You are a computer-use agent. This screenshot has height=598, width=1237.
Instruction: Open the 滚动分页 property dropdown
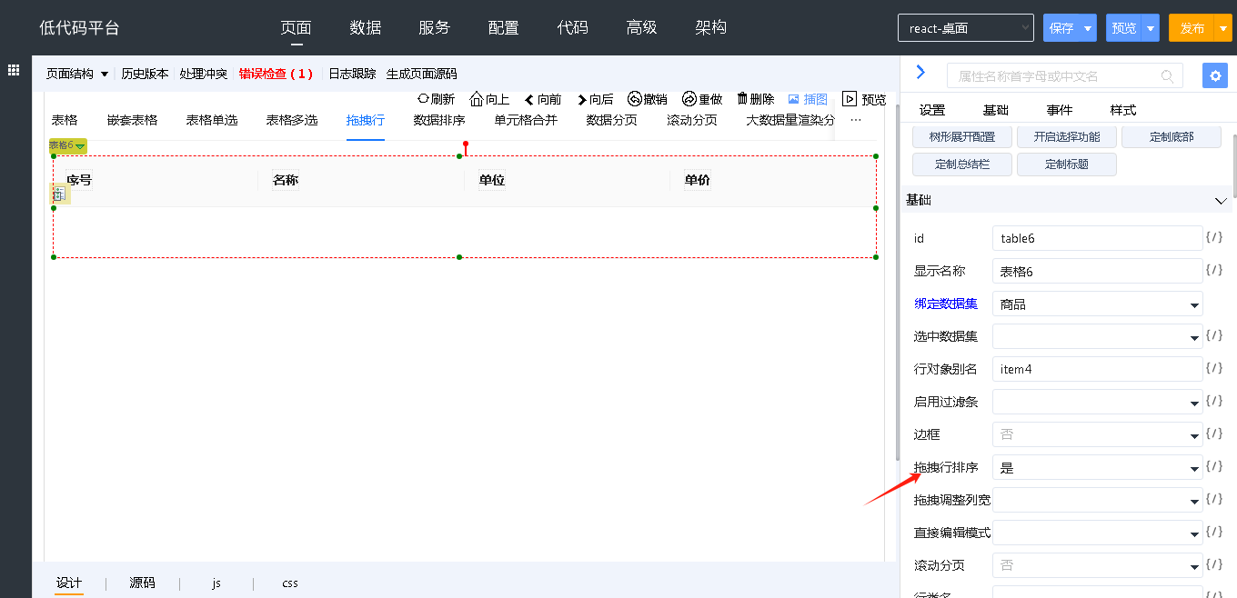[x=1098, y=566]
